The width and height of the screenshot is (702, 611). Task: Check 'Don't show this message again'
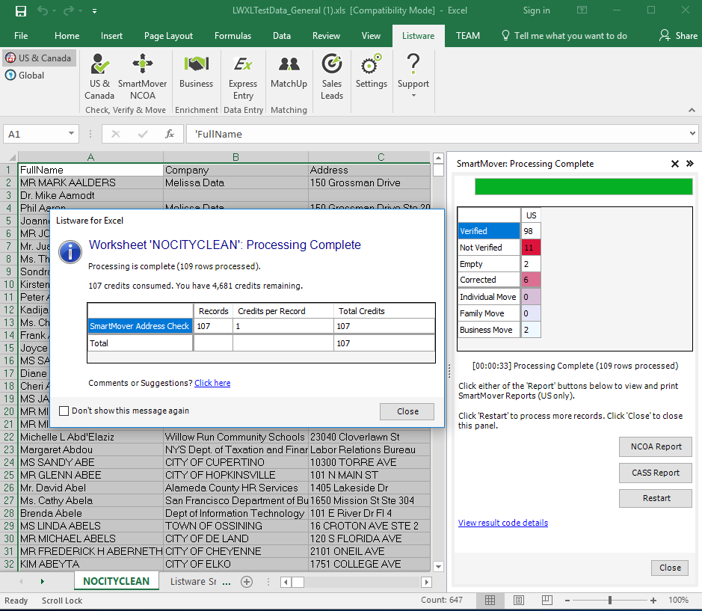[64, 411]
